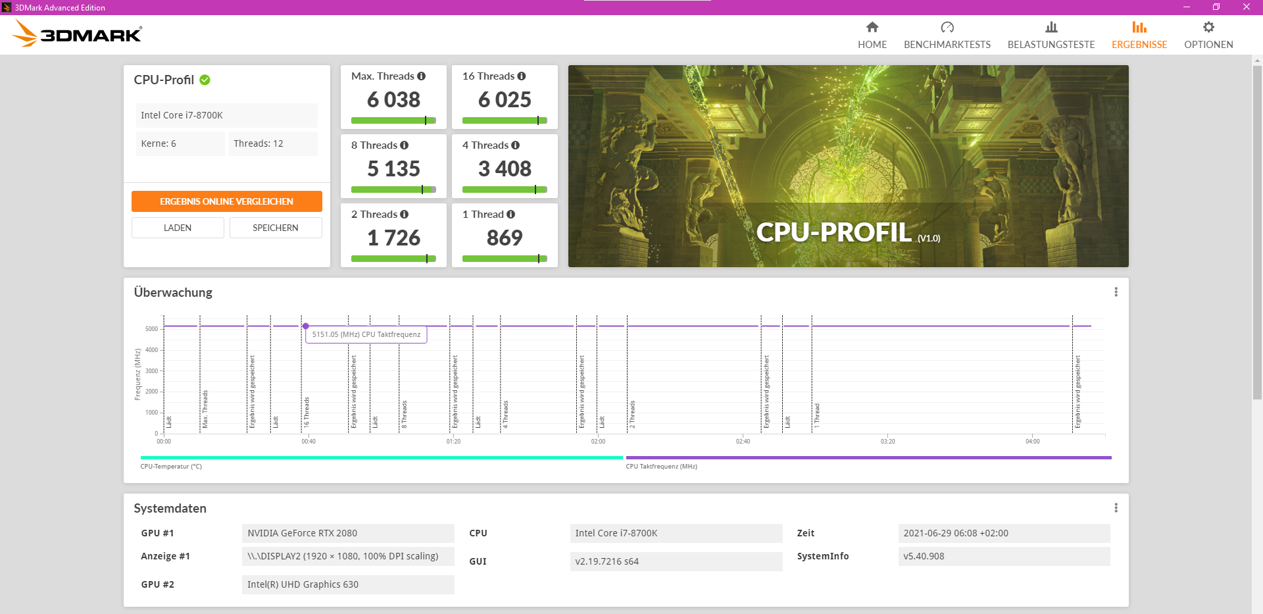The width and height of the screenshot is (1263, 614).
Task: Open Optionen via the gear icon
Action: pos(1208,28)
